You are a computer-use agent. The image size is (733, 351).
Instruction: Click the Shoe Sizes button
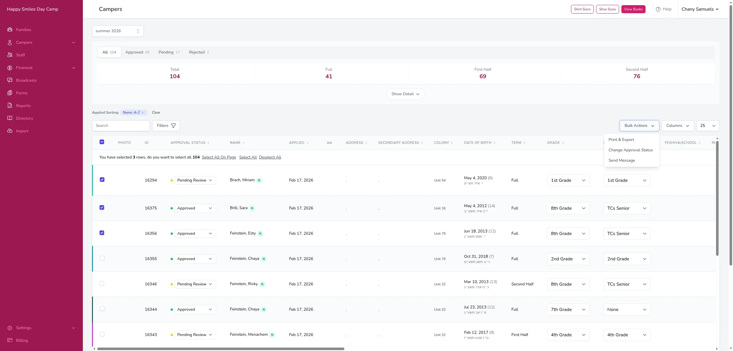pos(607,9)
